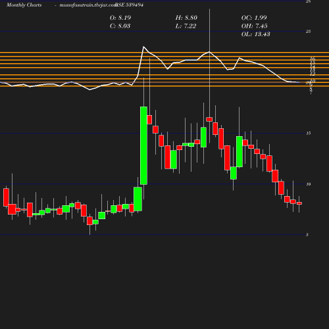The height and width of the screenshot is (329, 329).
Task: Click the OH: 7.45 reading
Action: [255, 26]
